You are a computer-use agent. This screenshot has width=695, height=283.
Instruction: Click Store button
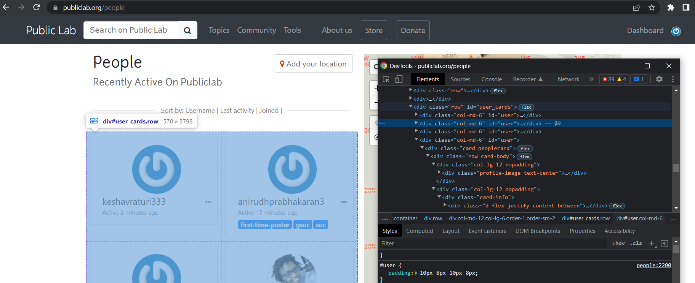(374, 30)
